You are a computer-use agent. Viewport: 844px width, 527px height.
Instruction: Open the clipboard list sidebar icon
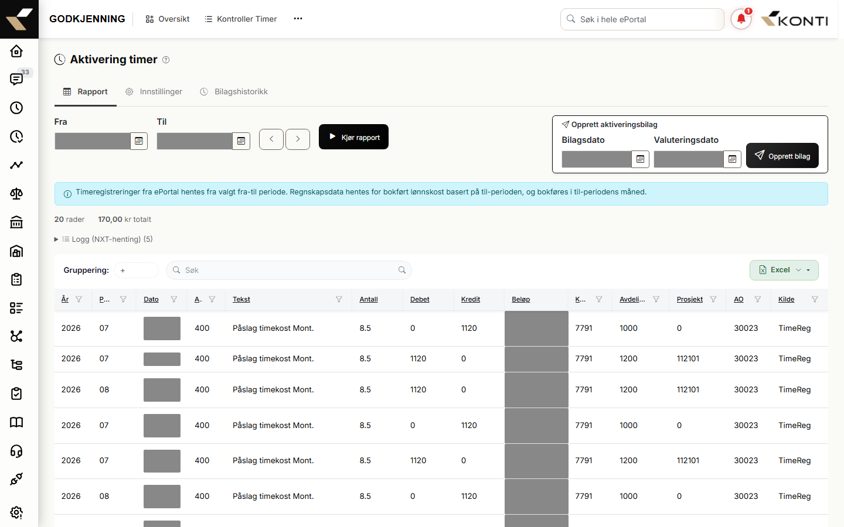coord(16,279)
